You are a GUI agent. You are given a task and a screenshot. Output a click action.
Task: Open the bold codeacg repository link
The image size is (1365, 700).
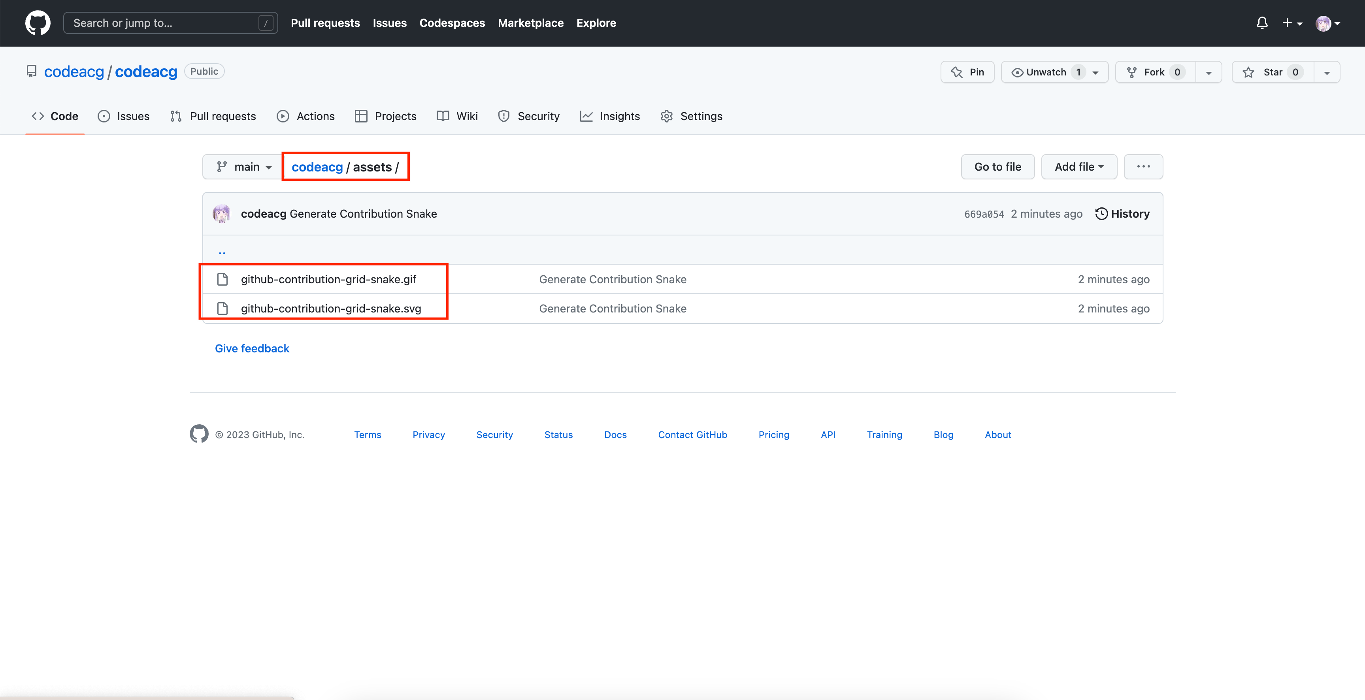point(146,72)
